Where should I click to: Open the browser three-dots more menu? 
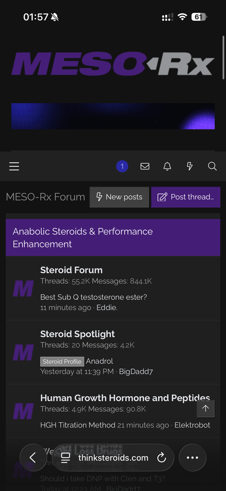pyautogui.click(x=192, y=457)
